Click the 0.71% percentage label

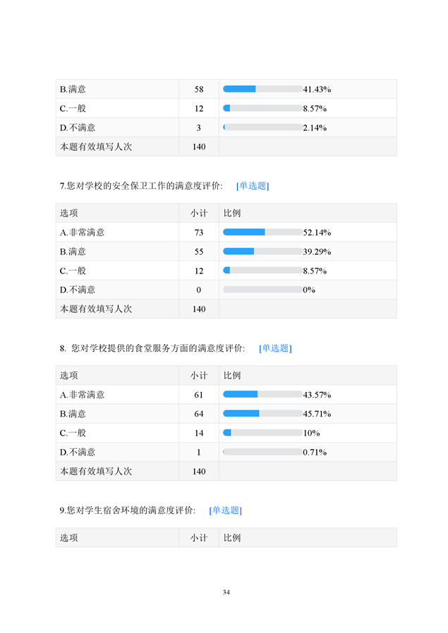tap(315, 452)
